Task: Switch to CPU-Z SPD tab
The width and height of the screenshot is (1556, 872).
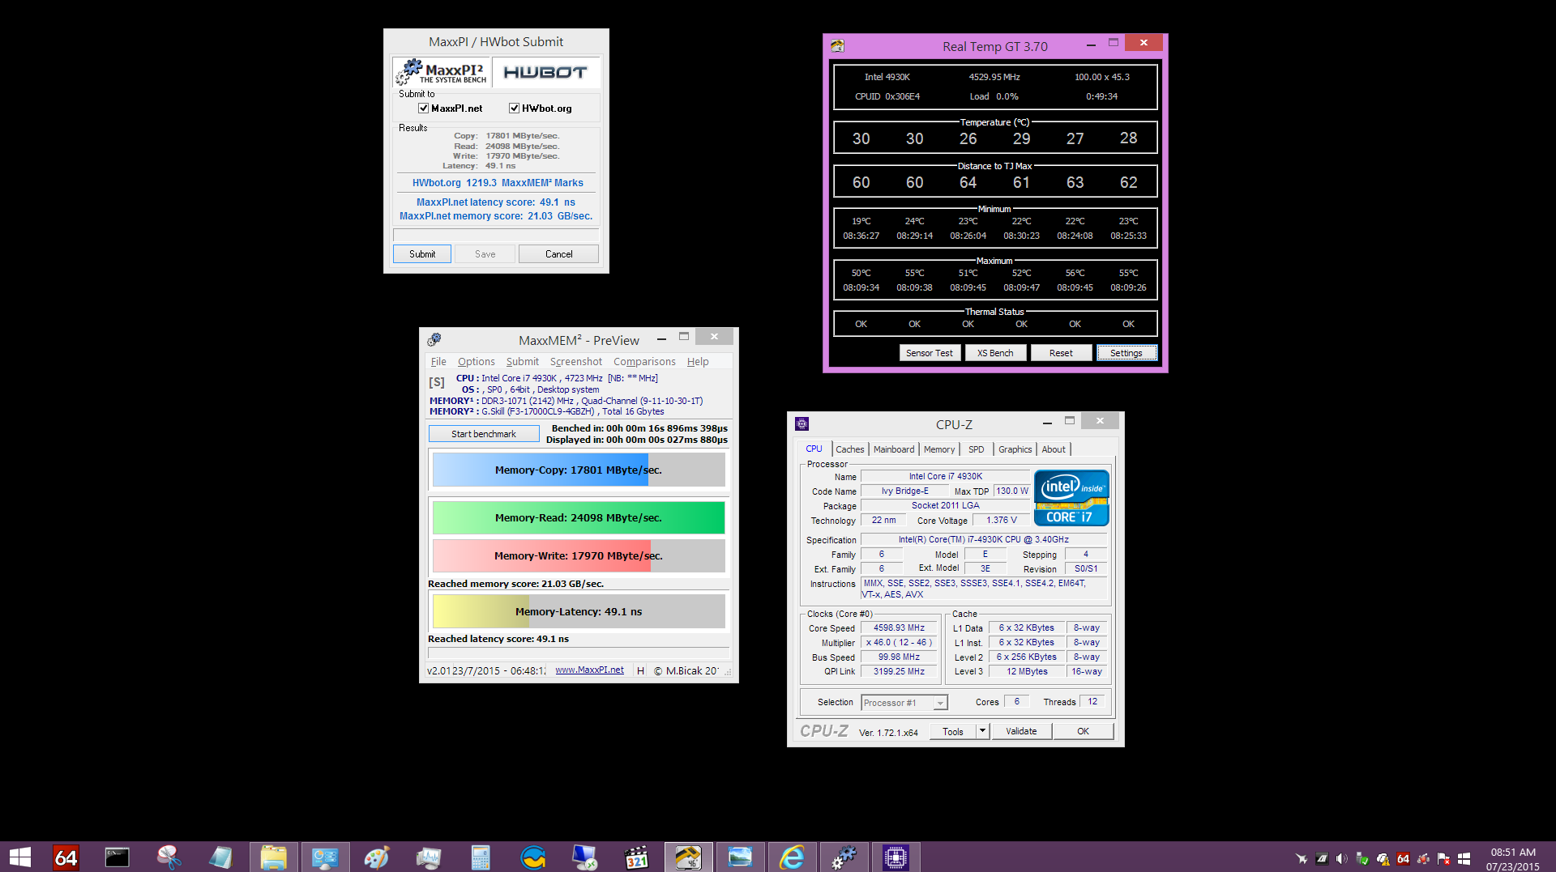Action: click(976, 449)
